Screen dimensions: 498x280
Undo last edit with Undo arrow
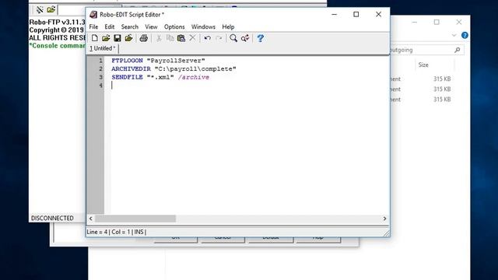tap(208, 38)
